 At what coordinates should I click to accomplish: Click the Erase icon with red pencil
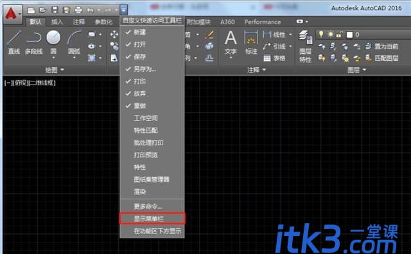click(209, 34)
